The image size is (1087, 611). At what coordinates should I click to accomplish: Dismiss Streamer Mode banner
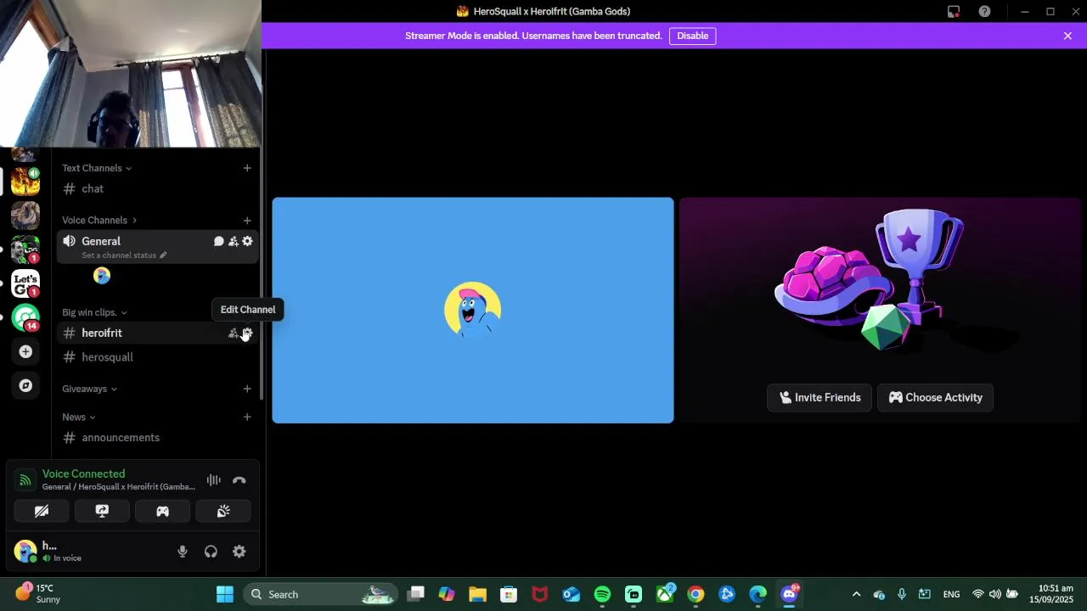pos(1067,36)
